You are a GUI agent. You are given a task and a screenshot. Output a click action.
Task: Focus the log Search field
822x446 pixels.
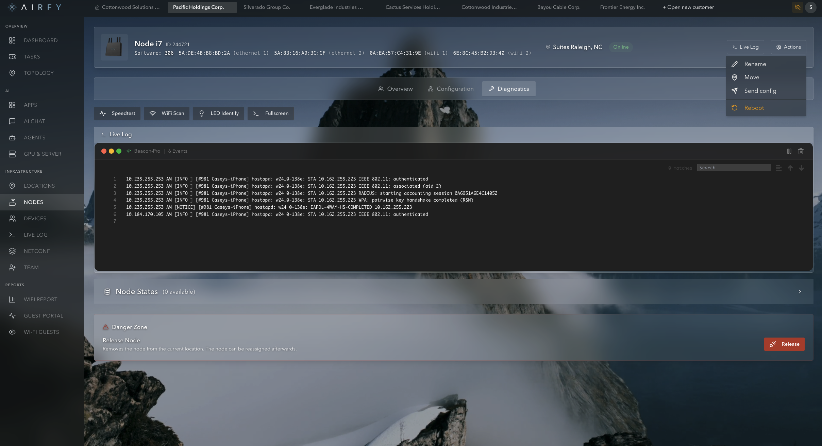(734, 168)
